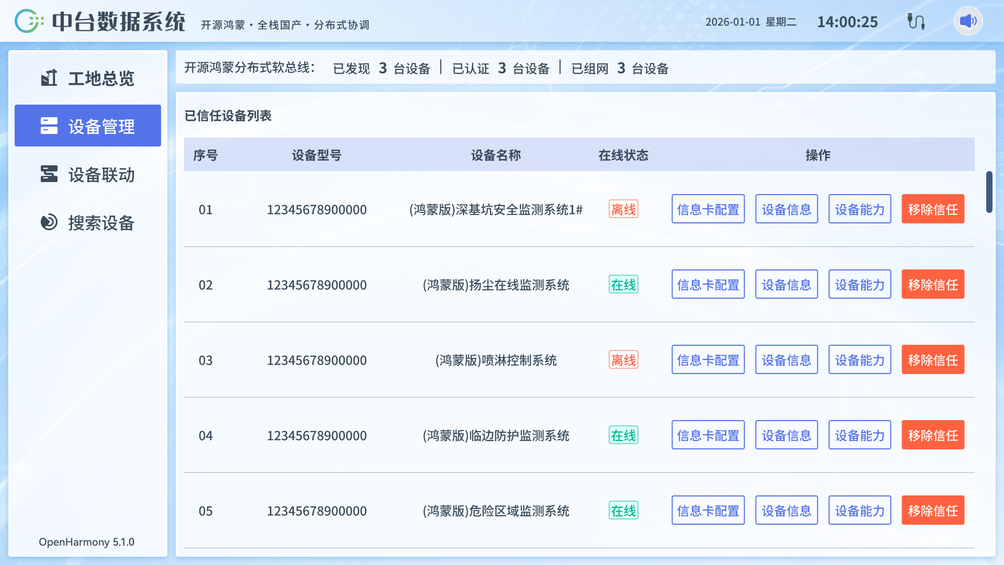This screenshot has height=565, width=1004.
Task: Click the 设备管理 server icon
Action: coord(49,126)
